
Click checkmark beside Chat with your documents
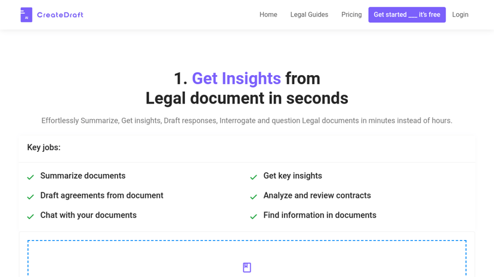click(x=30, y=217)
